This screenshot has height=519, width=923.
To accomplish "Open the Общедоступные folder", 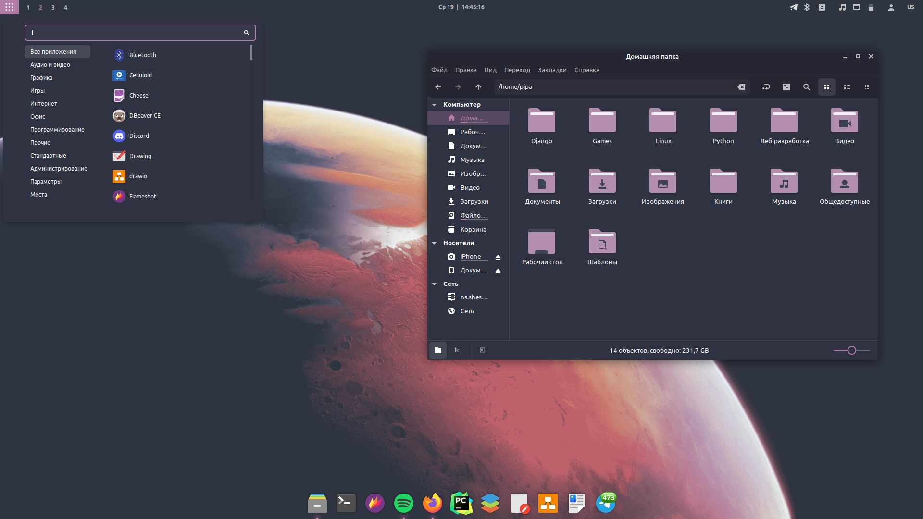I will click(845, 187).
